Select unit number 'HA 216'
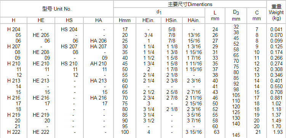Image resolution: width=286 pixels, height=138 pixels. pyautogui.click(x=99, y=98)
